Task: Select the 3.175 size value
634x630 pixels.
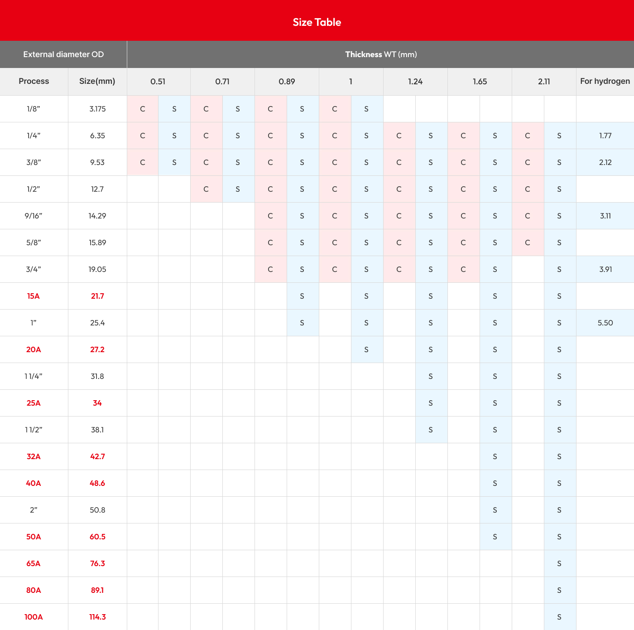Action: click(97, 109)
